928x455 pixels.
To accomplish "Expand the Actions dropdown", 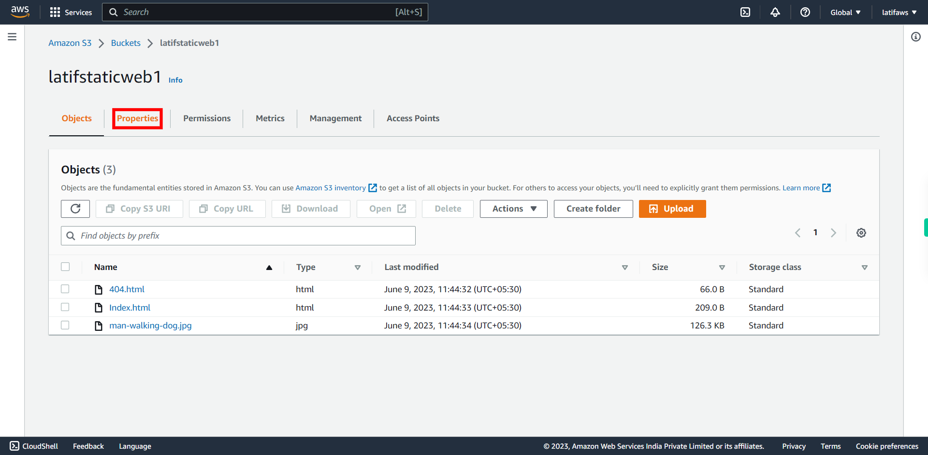I will (x=514, y=209).
